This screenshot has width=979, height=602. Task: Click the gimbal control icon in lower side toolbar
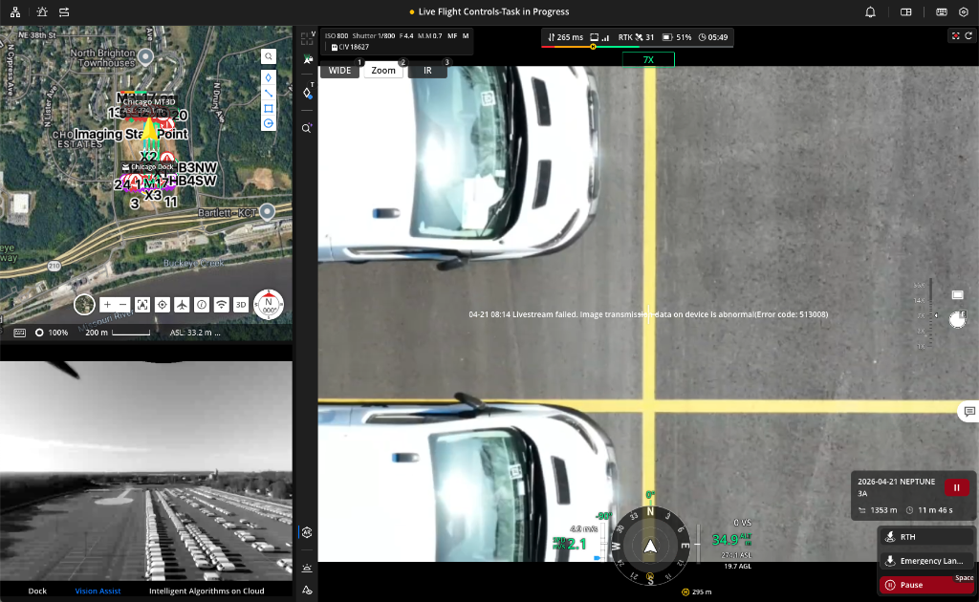pyautogui.click(x=307, y=532)
